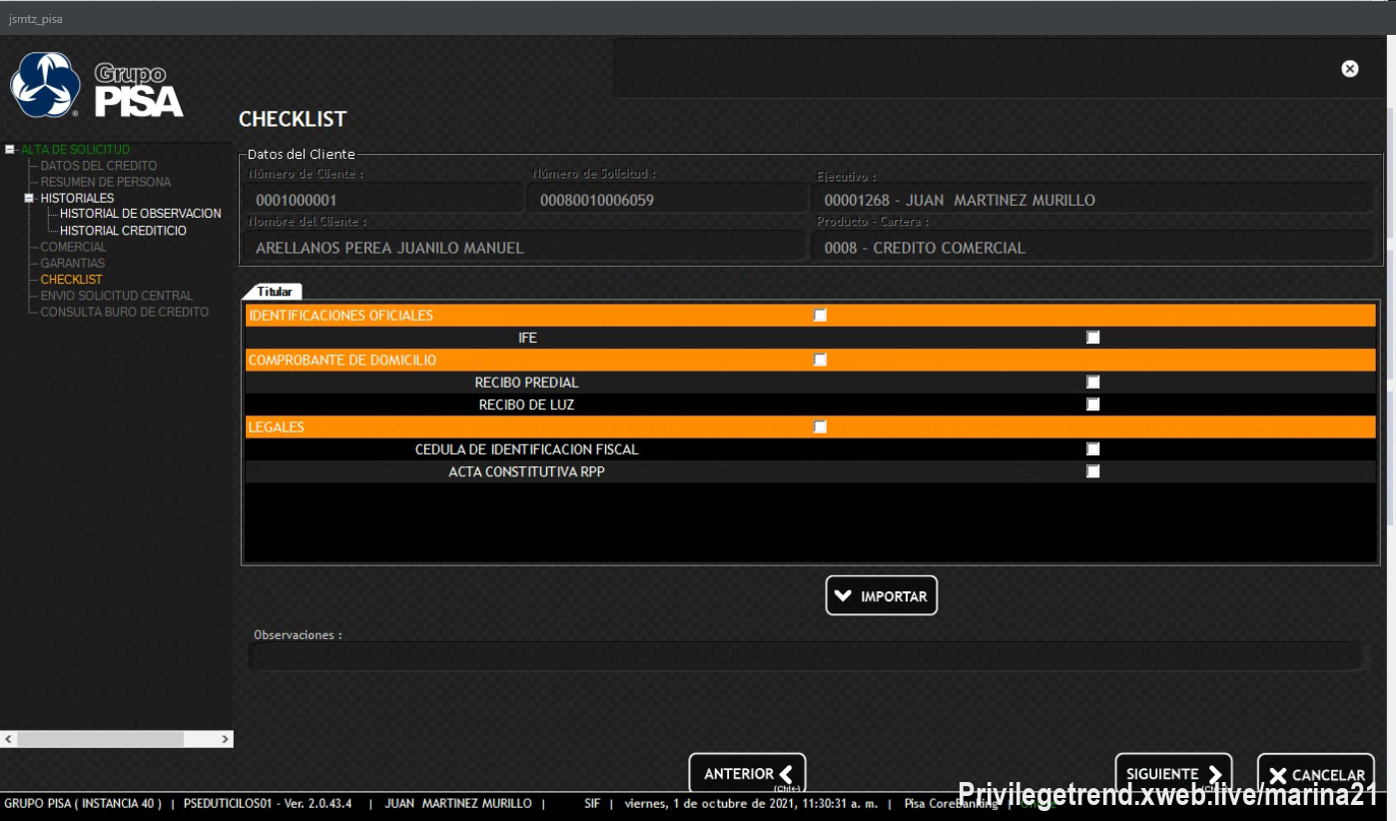This screenshot has width=1396, height=821.
Task: Mark the ACTA CONSTITUTIVA RPP checkbox
Action: pyautogui.click(x=1092, y=471)
